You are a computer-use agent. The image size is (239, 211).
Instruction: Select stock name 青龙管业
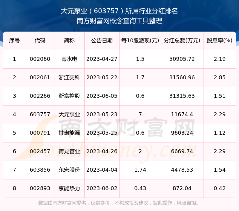(x=69, y=151)
